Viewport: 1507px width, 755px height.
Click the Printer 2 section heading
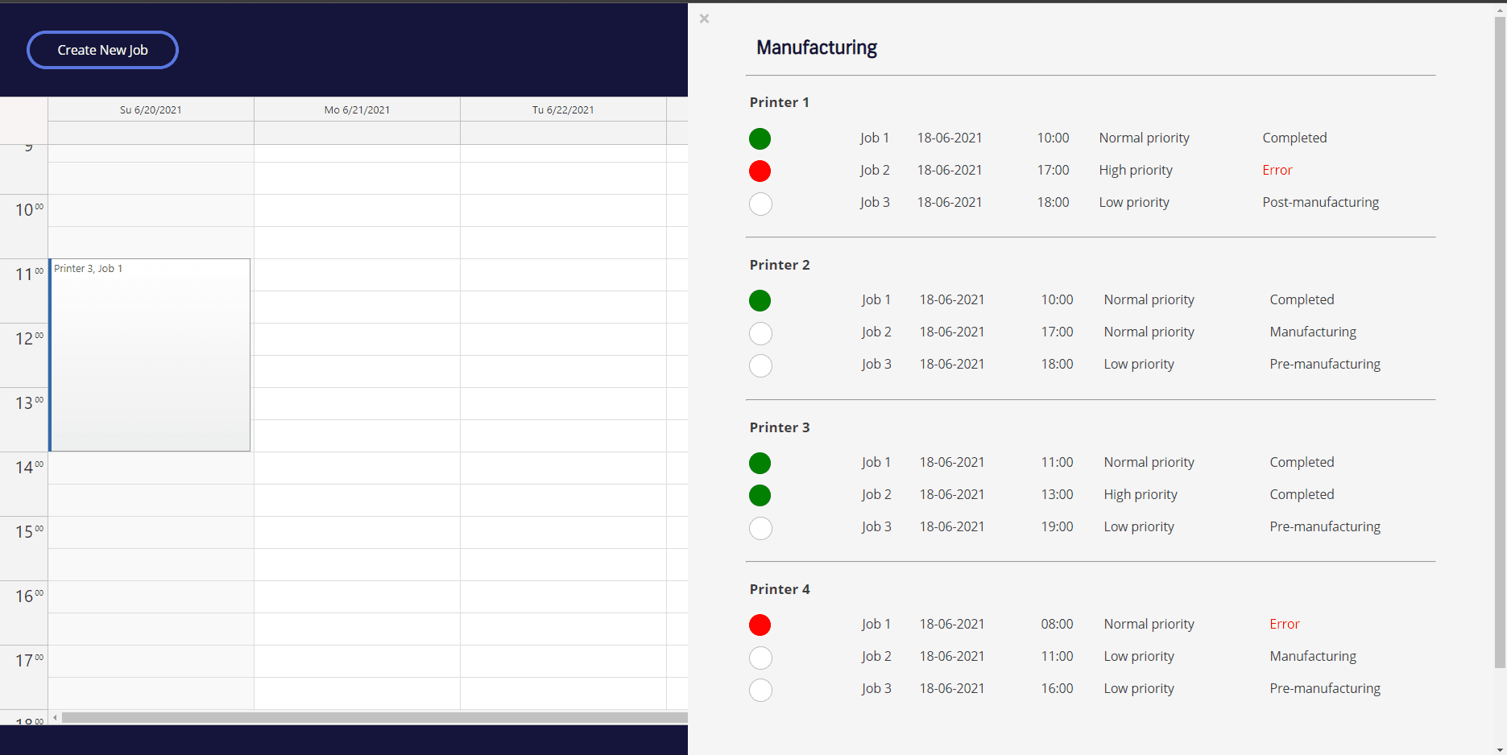[x=779, y=265]
